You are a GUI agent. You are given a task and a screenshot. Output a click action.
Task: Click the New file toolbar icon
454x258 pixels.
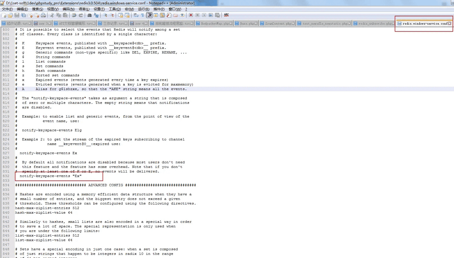coord(4,15)
